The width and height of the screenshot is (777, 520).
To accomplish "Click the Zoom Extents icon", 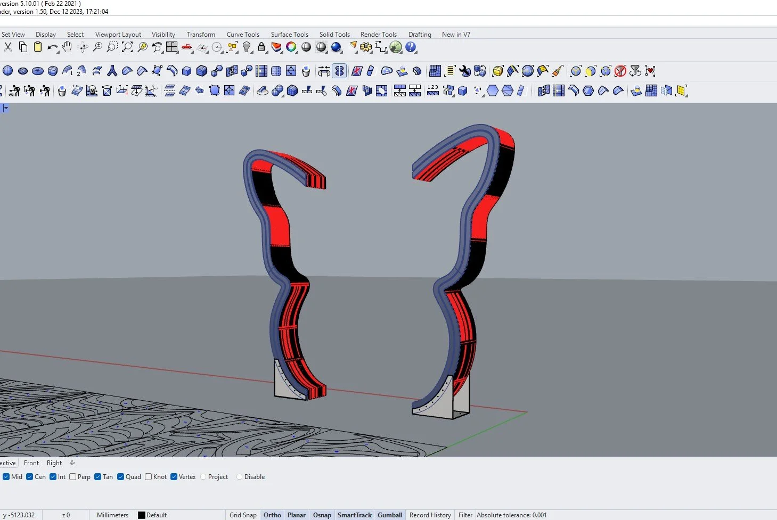I will pyautogui.click(x=127, y=47).
